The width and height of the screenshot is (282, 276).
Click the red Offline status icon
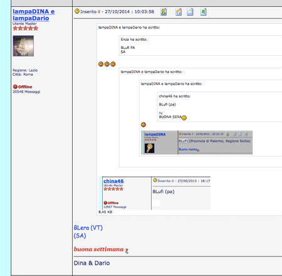(x=15, y=87)
